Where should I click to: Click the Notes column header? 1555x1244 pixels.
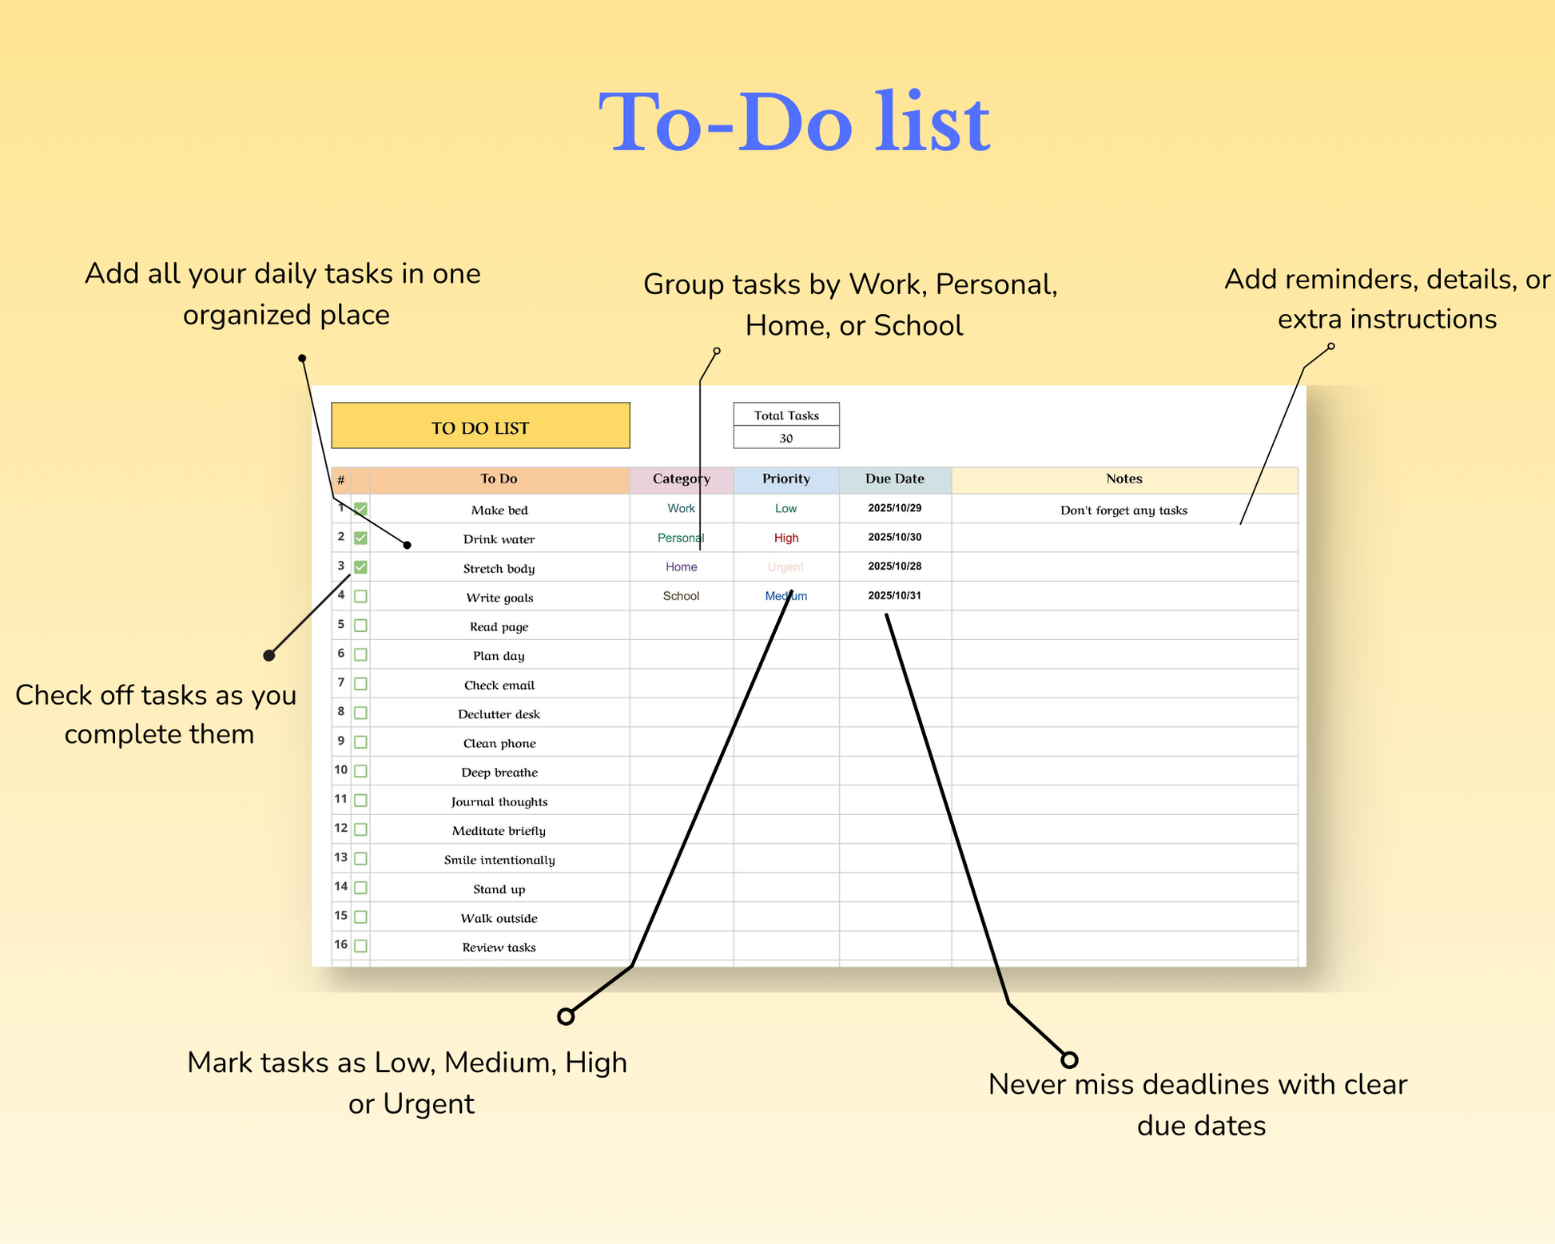1123,479
